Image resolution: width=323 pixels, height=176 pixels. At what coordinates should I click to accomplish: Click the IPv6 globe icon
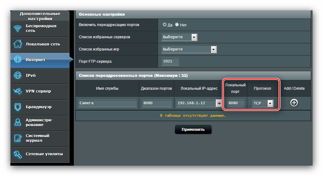18,75
